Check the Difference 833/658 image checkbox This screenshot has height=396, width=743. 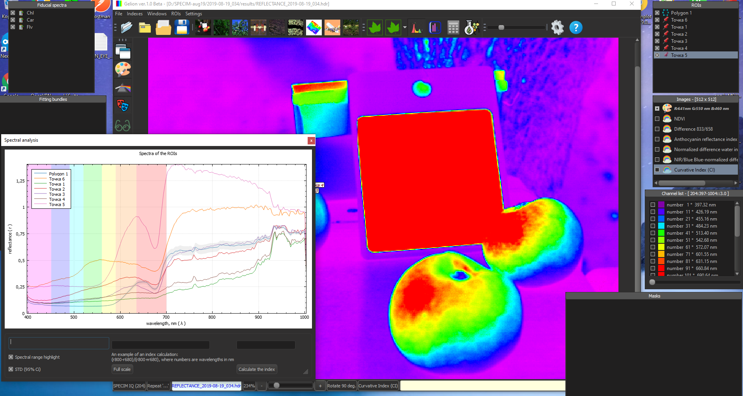point(657,129)
